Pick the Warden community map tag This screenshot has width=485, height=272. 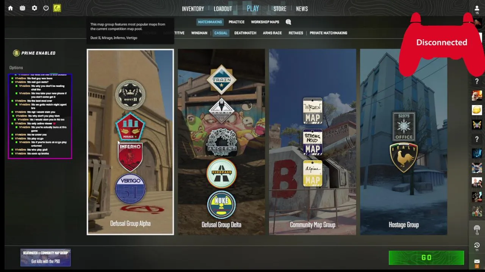tap(313, 111)
